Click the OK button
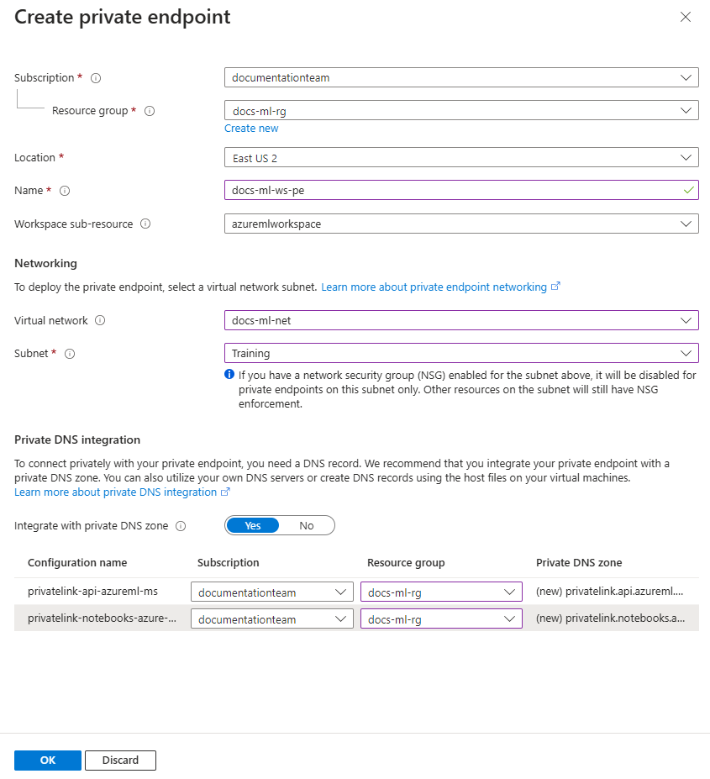The image size is (710, 779). click(x=47, y=760)
